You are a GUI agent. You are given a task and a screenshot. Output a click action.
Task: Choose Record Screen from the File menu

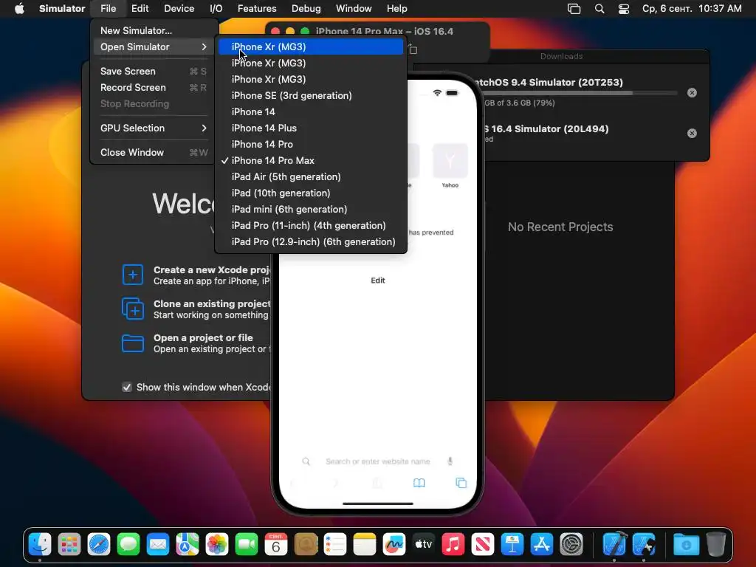tap(154, 88)
